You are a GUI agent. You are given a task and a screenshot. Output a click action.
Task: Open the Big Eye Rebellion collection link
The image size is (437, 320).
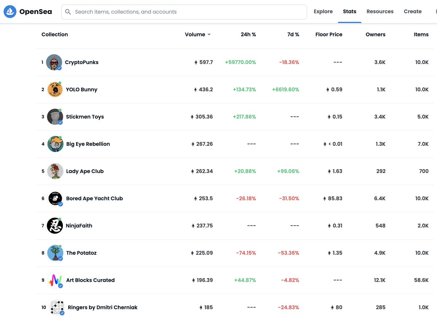88,144
